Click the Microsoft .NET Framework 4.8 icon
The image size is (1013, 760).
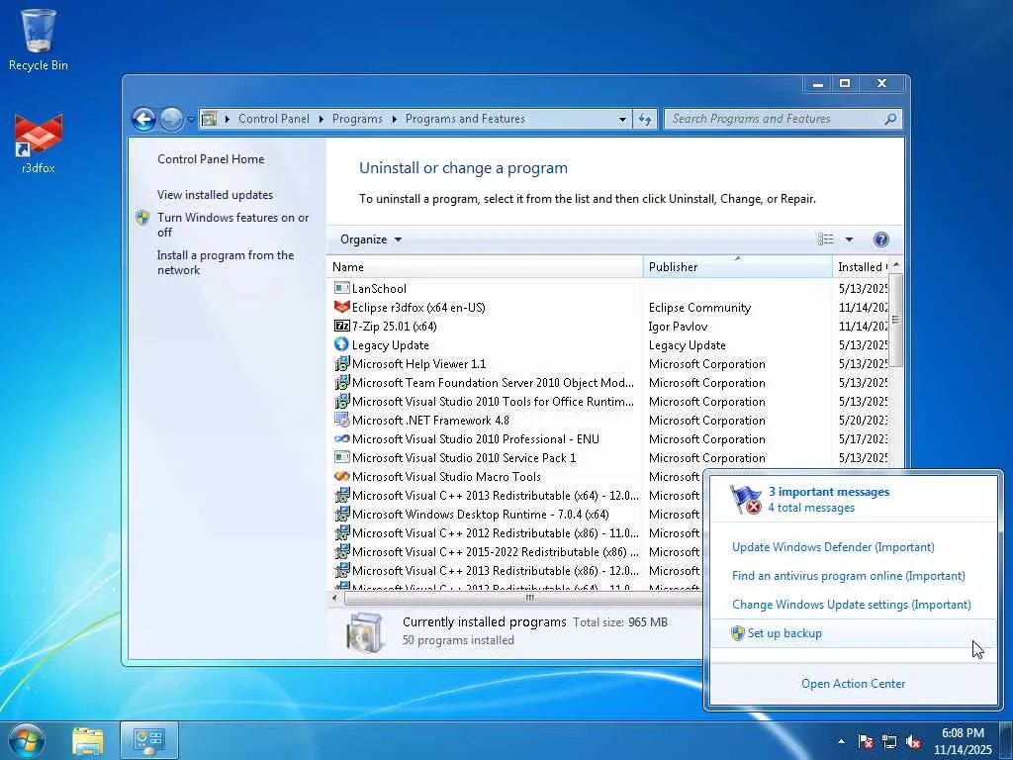[x=341, y=420]
